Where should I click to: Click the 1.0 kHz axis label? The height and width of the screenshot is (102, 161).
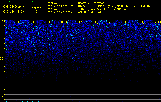click(2, 46)
